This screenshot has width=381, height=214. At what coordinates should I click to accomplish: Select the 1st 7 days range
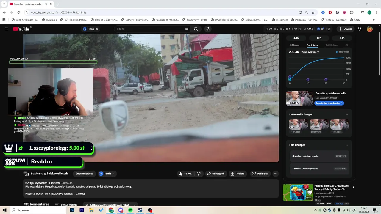point(313,45)
